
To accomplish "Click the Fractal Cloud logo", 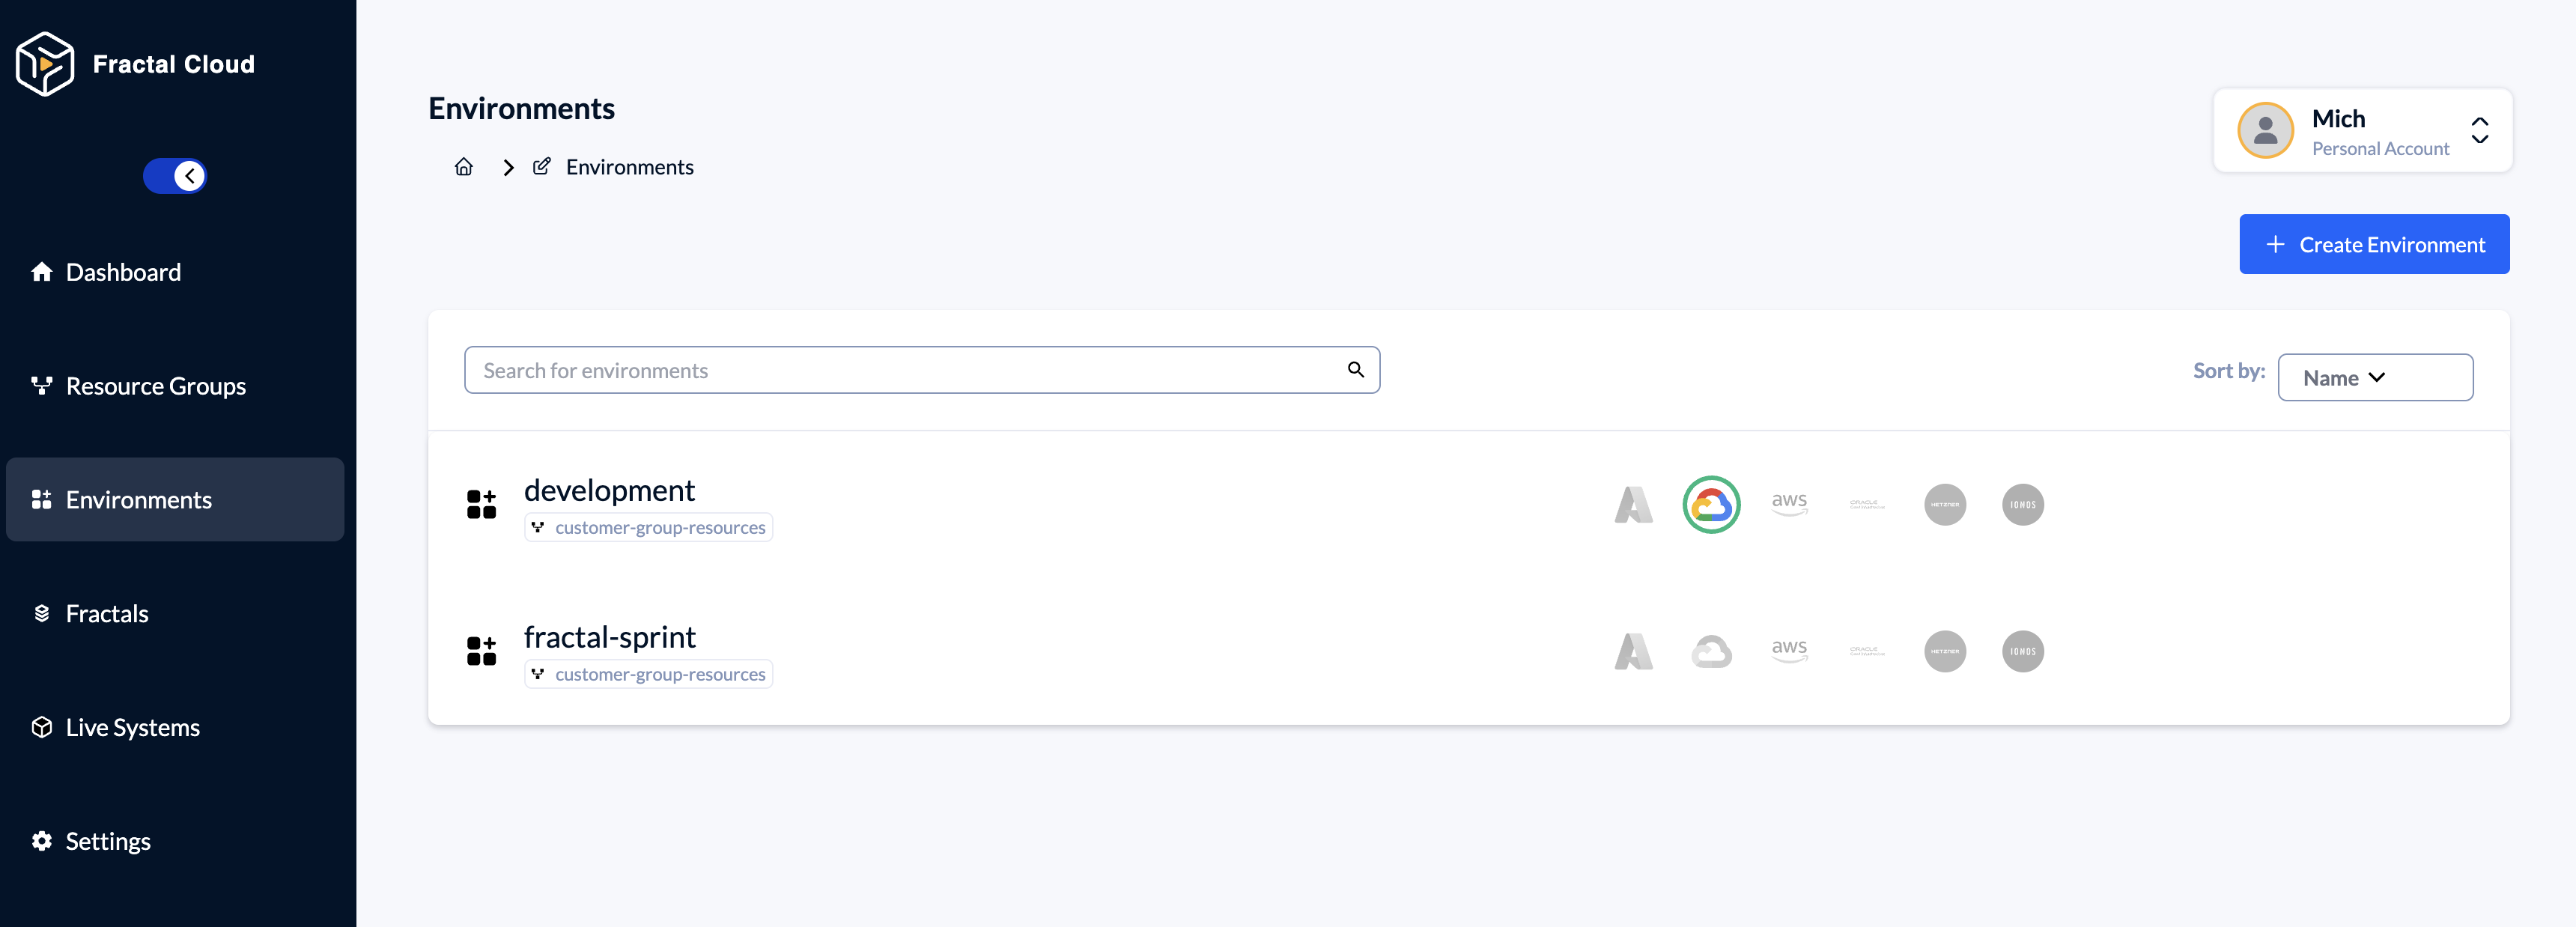I will click(46, 64).
